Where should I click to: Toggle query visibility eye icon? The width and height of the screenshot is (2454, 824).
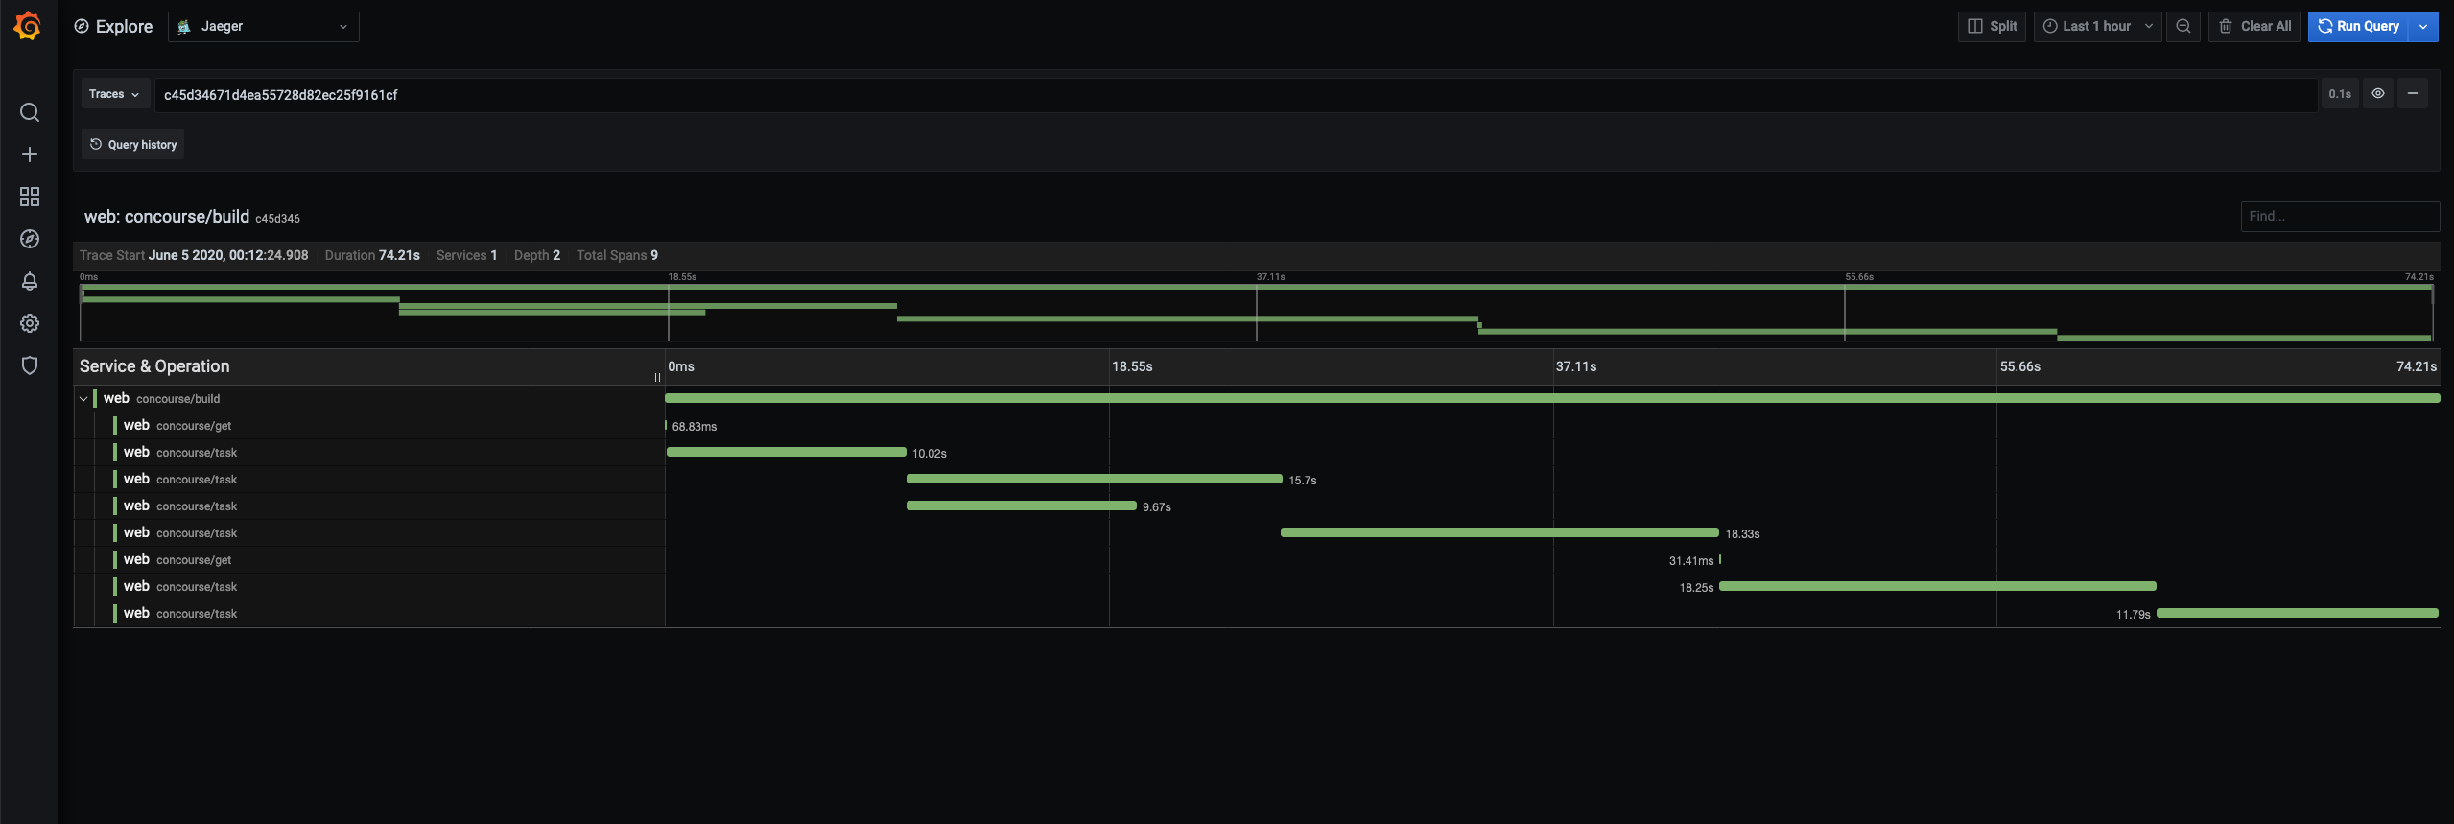[2378, 94]
